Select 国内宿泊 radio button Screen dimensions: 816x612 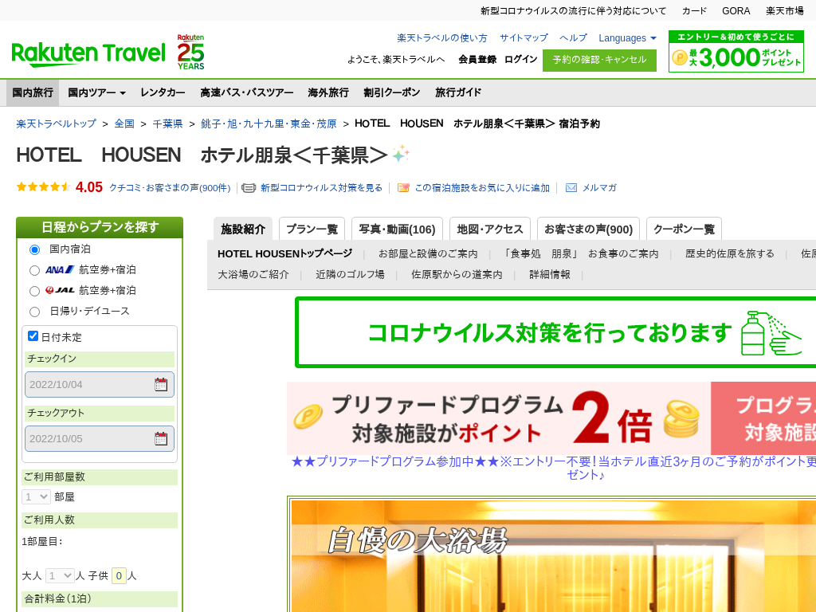click(x=34, y=249)
